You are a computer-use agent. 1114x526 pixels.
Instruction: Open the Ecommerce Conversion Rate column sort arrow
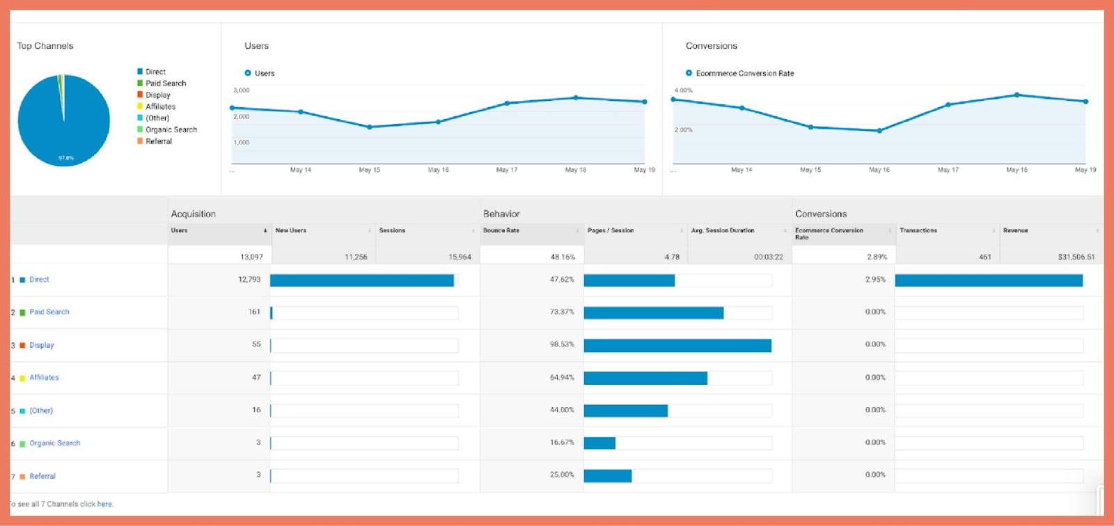pyautogui.click(x=889, y=231)
